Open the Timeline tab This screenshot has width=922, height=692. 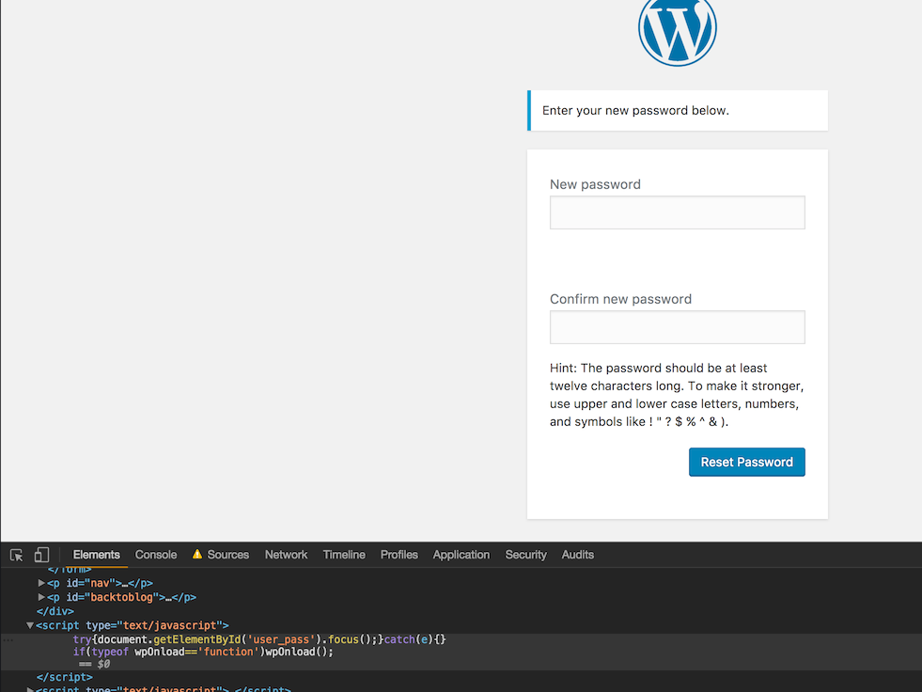tap(344, 555)
